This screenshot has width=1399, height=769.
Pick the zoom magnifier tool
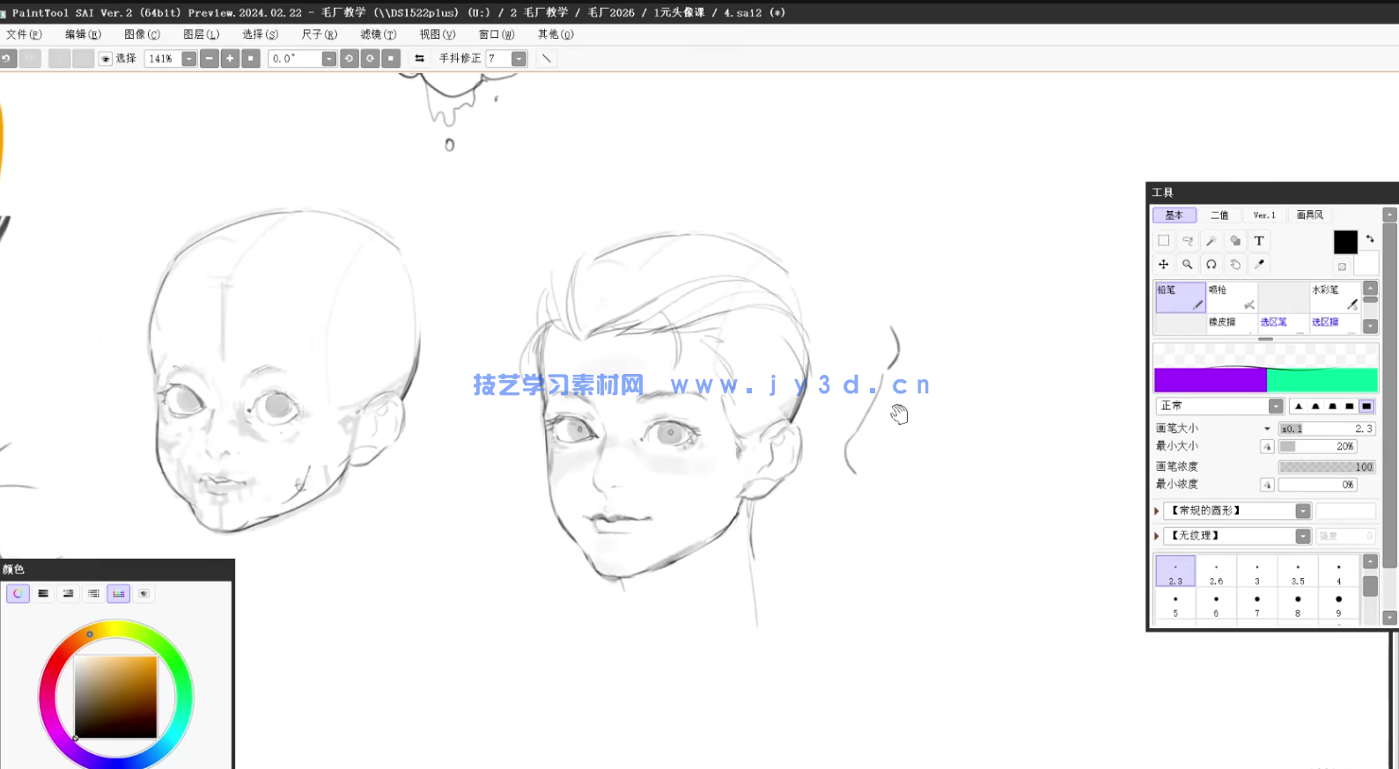point(1188,264)
